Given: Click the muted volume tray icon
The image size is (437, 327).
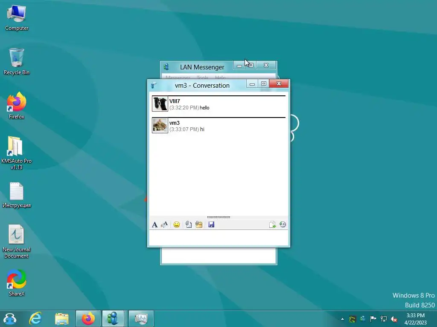Looking at the screenshot, I should (x=394, y=319).
